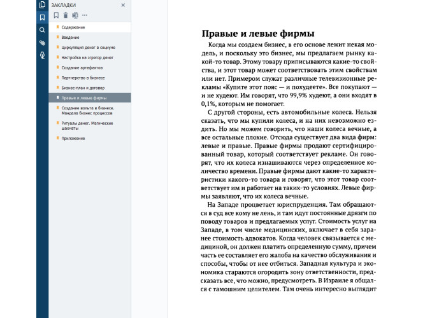Open the page thumbnails panel icon
Image resolution: width=446 pixels, height=318 pixels.
(42, 5)
